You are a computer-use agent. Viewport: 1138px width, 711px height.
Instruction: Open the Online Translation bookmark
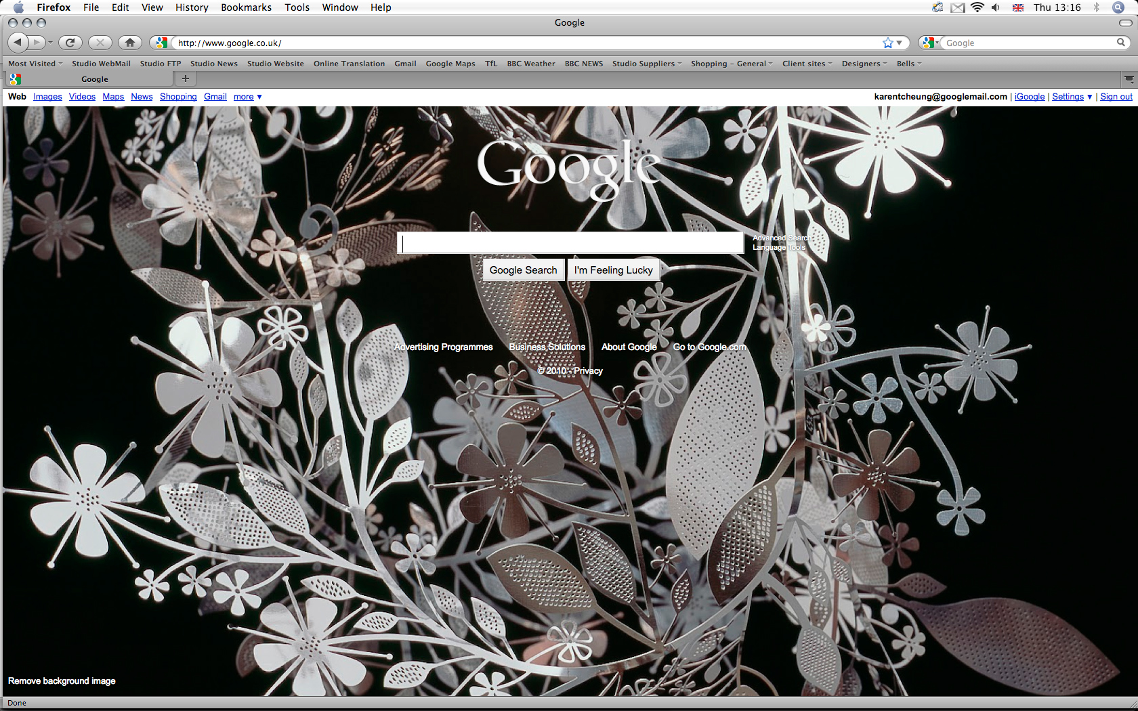[x=349, y=64]
